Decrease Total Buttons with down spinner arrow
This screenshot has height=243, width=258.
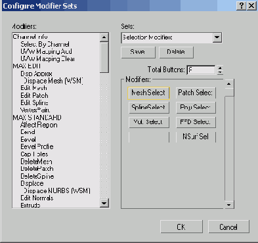click(220, 72)
